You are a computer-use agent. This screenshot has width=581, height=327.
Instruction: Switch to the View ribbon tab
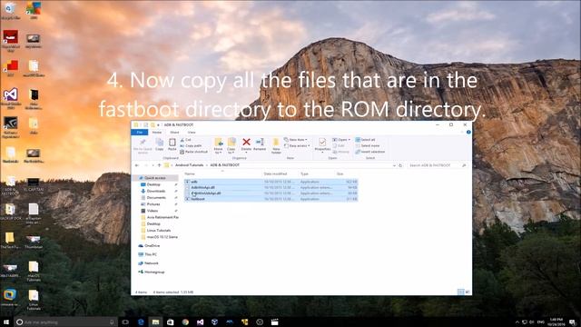click(x=192, y=133)
